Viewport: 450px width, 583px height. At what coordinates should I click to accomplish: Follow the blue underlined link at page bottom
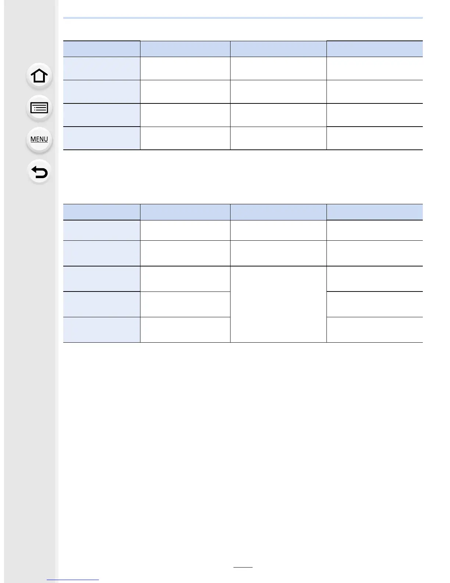click(x=73, y=580)
